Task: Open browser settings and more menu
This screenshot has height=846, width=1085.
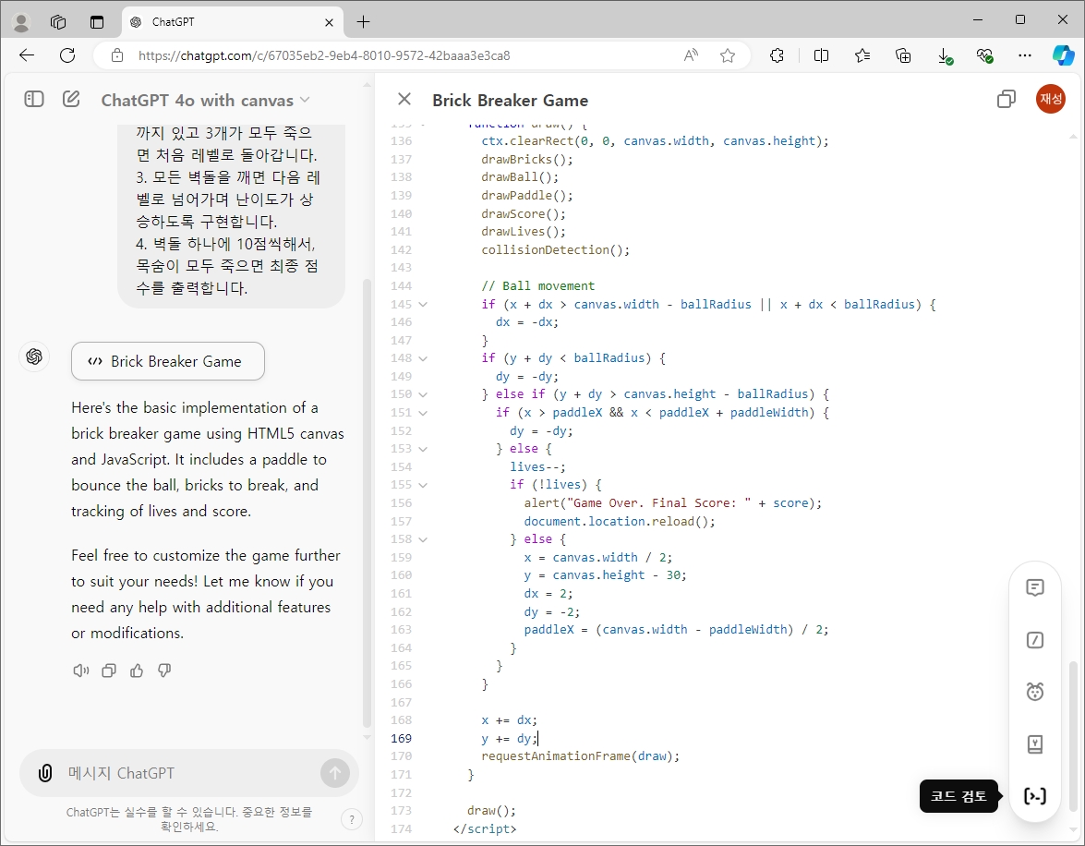Action: pyautogui.click(x=1025, y=55)
